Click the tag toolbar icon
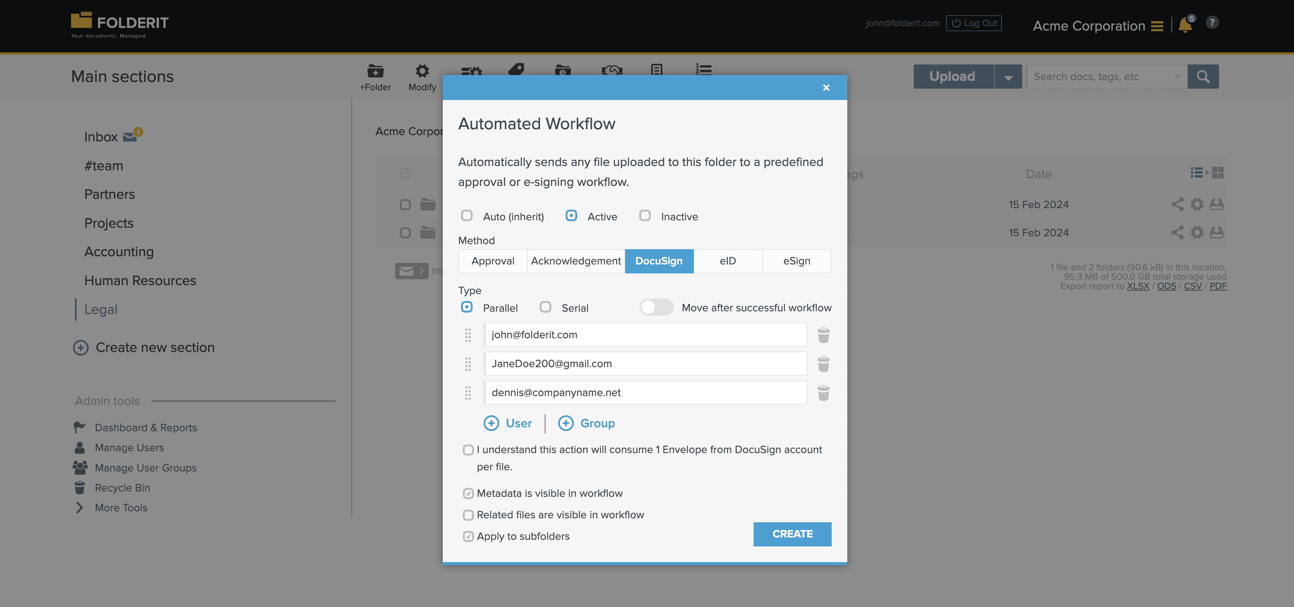The width and height of the screenshot is (1294, 607). coord(516,70)
